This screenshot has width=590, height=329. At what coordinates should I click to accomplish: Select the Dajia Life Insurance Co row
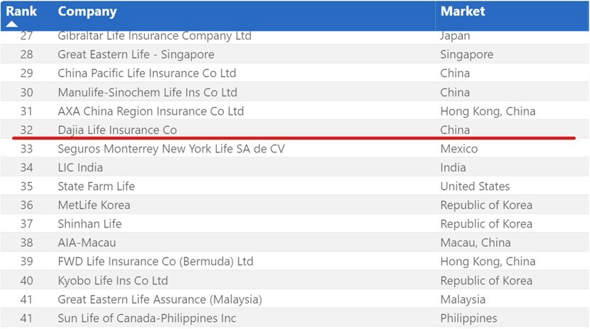(x=117, y=130)
